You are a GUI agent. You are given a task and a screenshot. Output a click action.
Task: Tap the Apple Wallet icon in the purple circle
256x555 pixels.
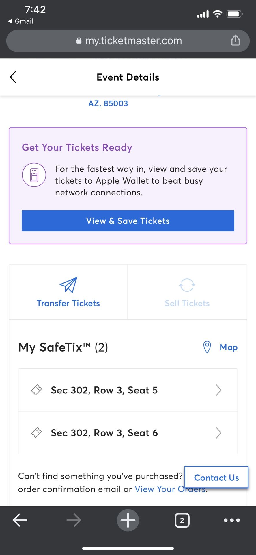34,175
